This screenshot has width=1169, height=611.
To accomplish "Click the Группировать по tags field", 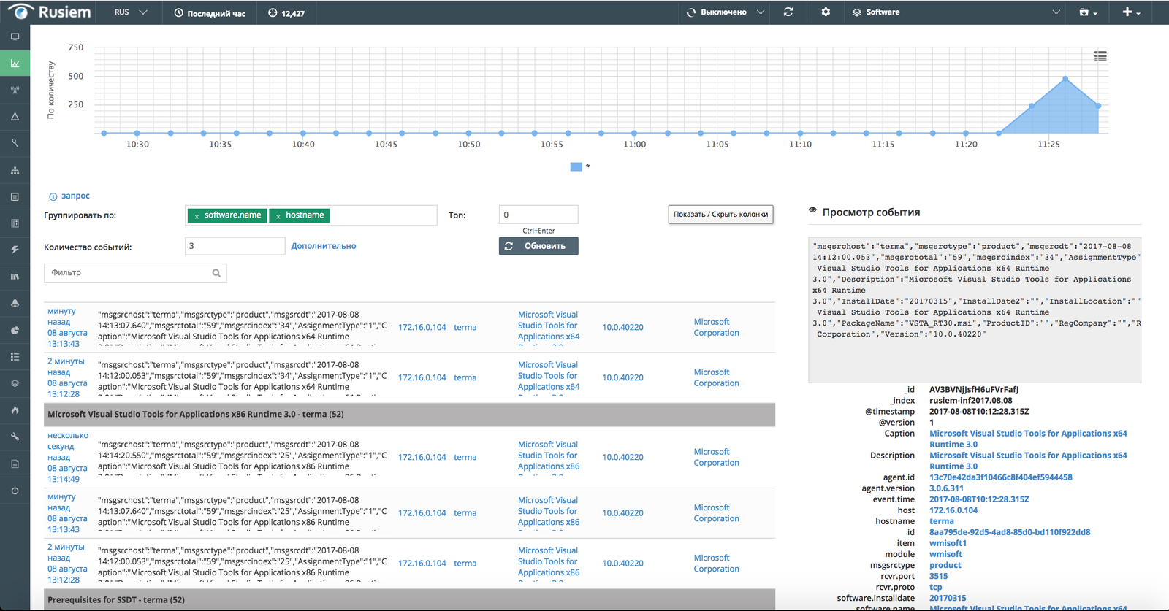I will [x=311, y=215].
